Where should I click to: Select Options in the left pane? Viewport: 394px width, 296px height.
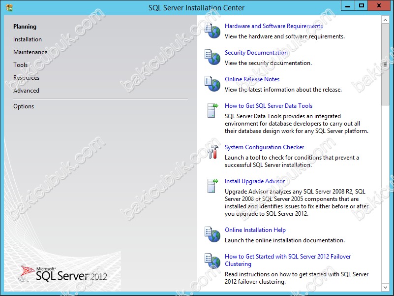click(x=24, y=106)
